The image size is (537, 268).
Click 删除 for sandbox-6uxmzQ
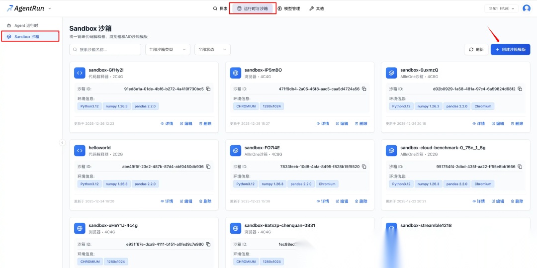coord(517,124)
